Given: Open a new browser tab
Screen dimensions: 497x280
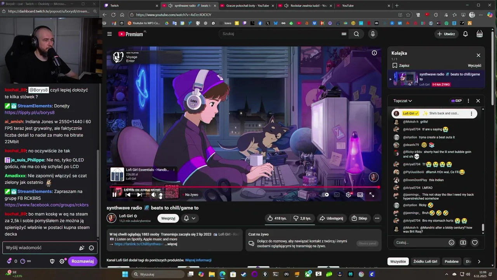Looking at the screenshot, I should [396, 6].
